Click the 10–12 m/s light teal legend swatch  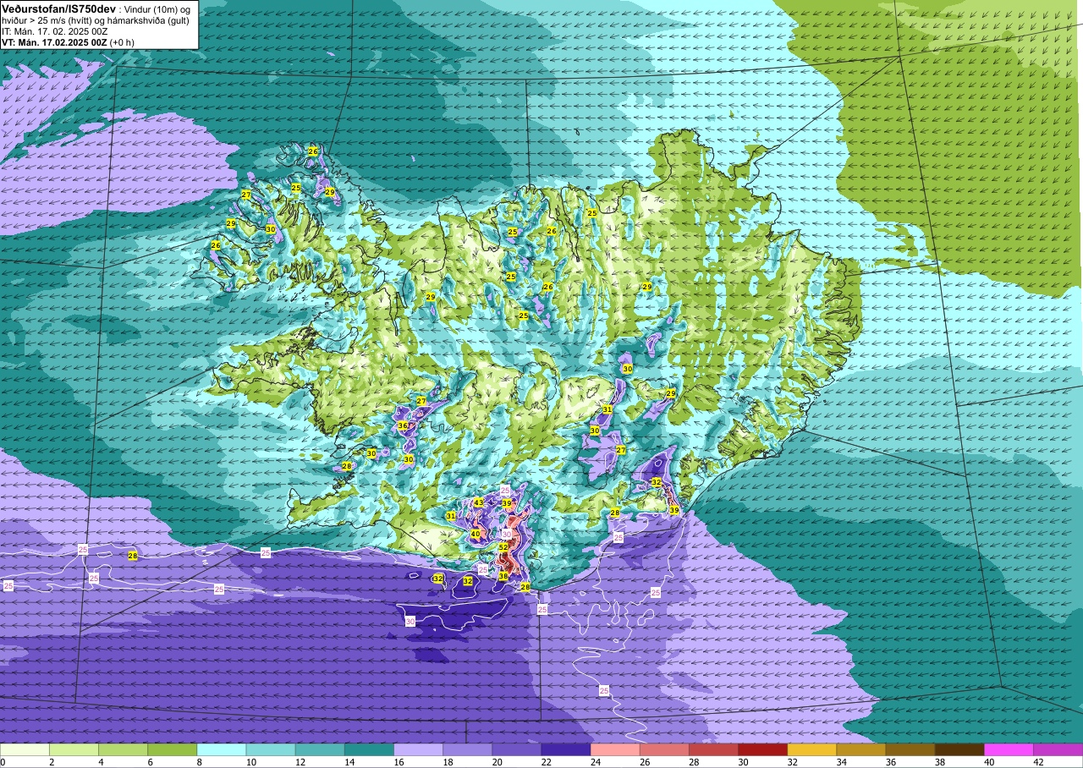click(271, 749)
